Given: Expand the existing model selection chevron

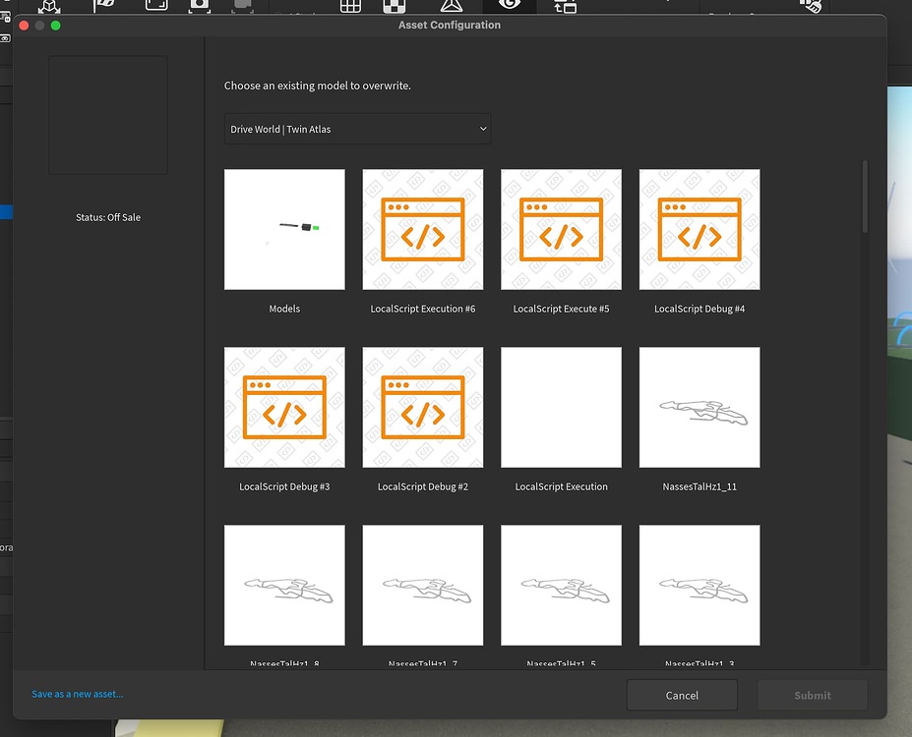Looking at the screenshot, I should click(482, 128).
